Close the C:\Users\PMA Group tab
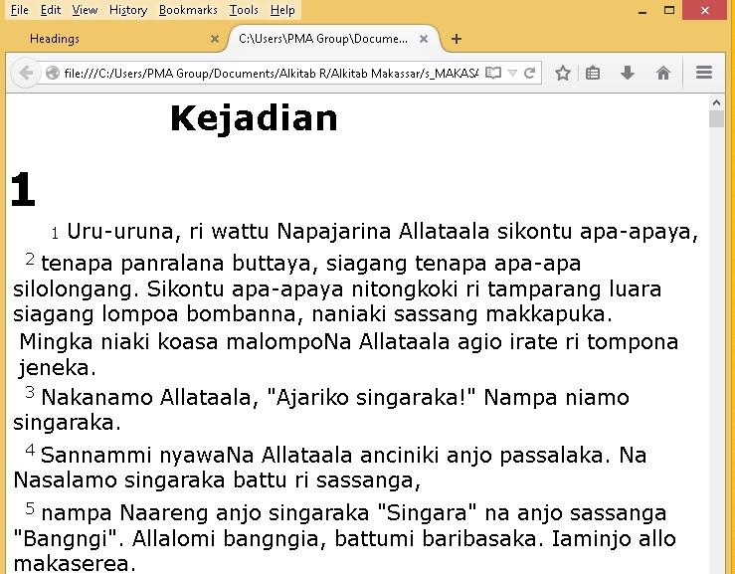The width and height of the screenshot is (735, 574). (424, 39)
